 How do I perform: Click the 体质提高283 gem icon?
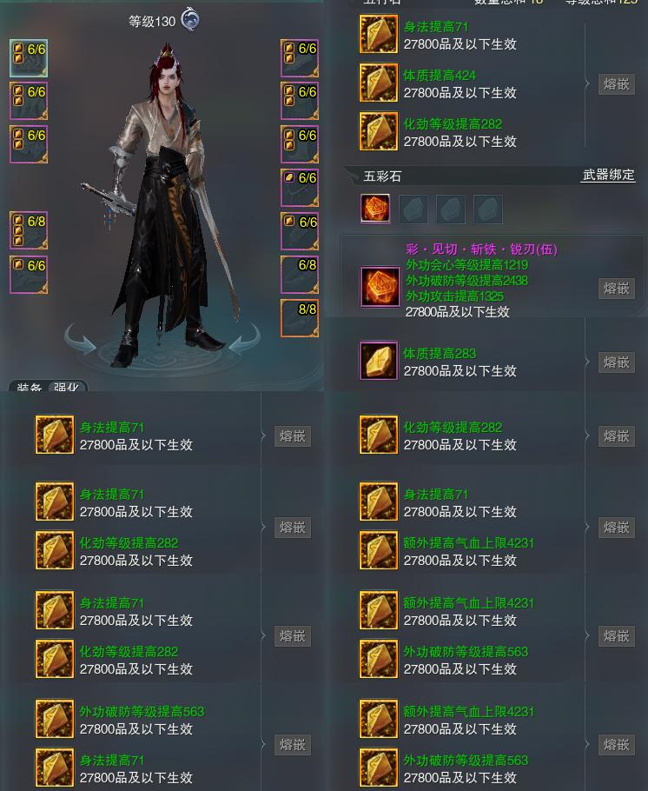point(378,362)
